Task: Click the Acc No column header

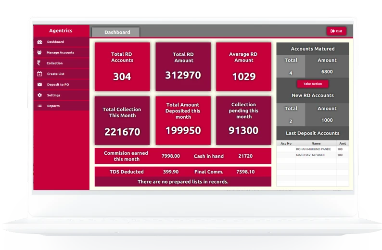Action: (x=286, y=143)
